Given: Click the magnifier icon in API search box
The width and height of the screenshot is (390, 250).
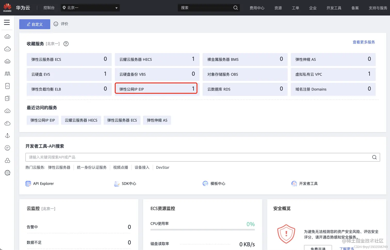Looking at the screenshot, I should pyautogui.click(x=374, y=157).
